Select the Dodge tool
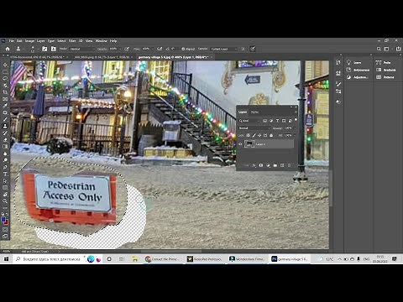The image size is (403, 302). [x=5, y=160]
